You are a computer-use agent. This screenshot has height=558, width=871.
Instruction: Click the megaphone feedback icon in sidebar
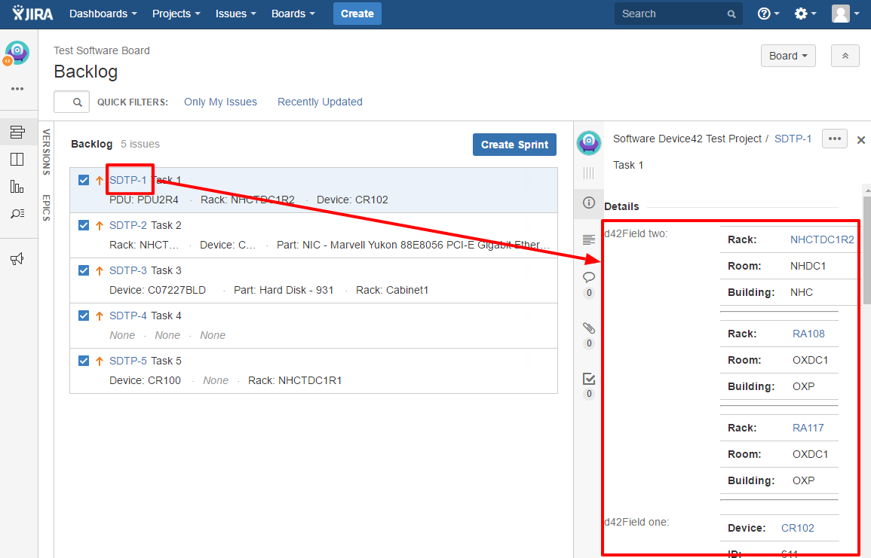pyautogui.click(x=17, y=259)
